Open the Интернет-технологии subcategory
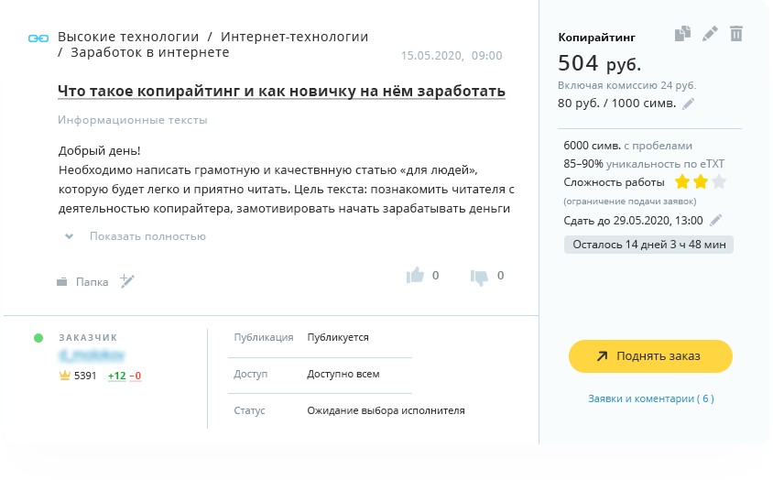 [294, 37]
